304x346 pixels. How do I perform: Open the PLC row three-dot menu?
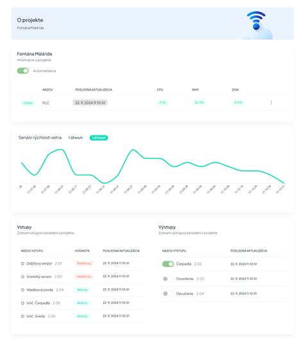[x=271, y=103]
